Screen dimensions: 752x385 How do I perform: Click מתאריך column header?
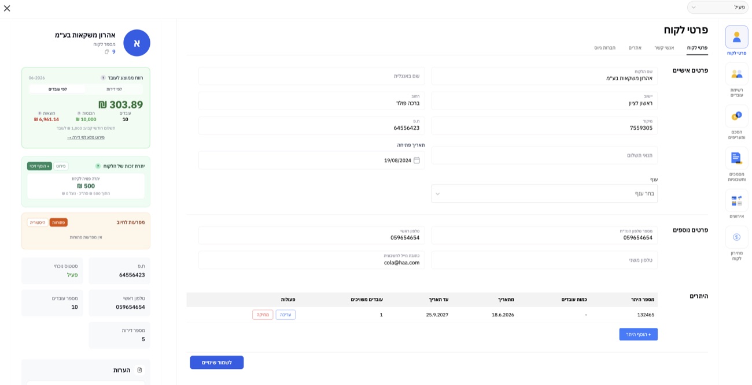tap(506, 300)
